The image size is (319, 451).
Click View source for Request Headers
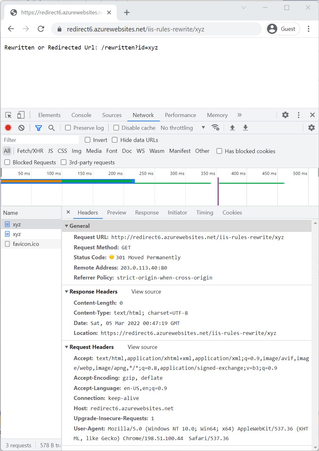pyautogui.click(x=142, y=347)
